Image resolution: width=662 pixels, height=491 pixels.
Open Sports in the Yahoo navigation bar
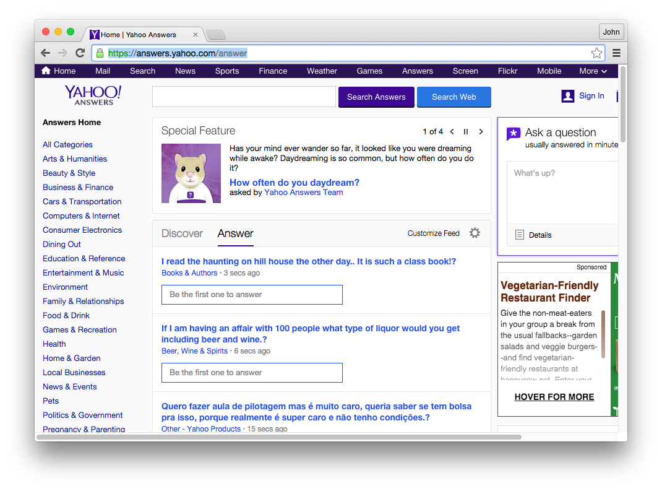(x=227, y=71)
